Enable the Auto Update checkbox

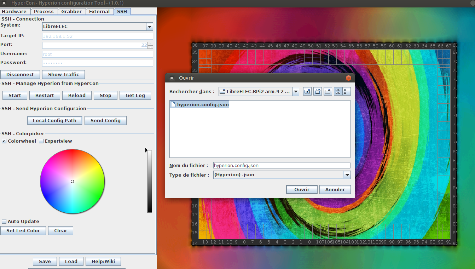(4, 221)
